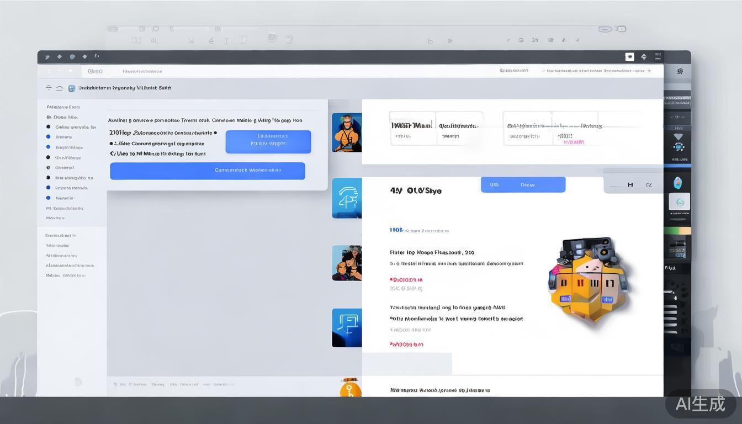Viewport: 742px width, 424px height.
Task: Click the small blue app icon beside page title
Action: coord(72,88)
